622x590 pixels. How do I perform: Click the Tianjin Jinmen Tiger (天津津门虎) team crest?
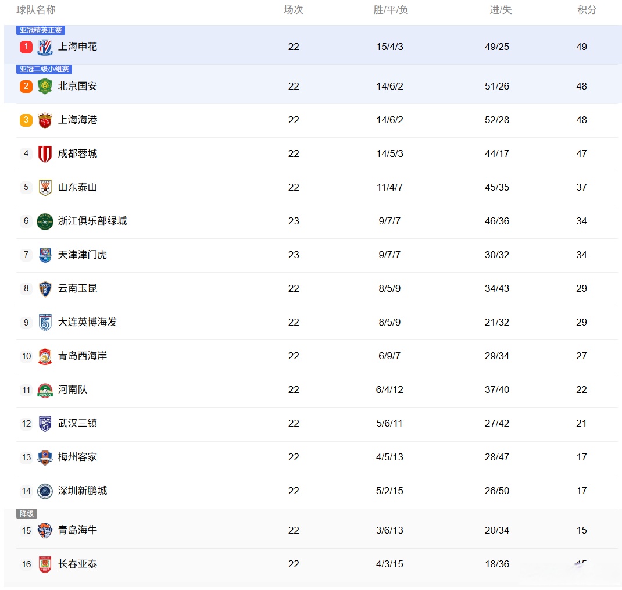click(45, 255)
